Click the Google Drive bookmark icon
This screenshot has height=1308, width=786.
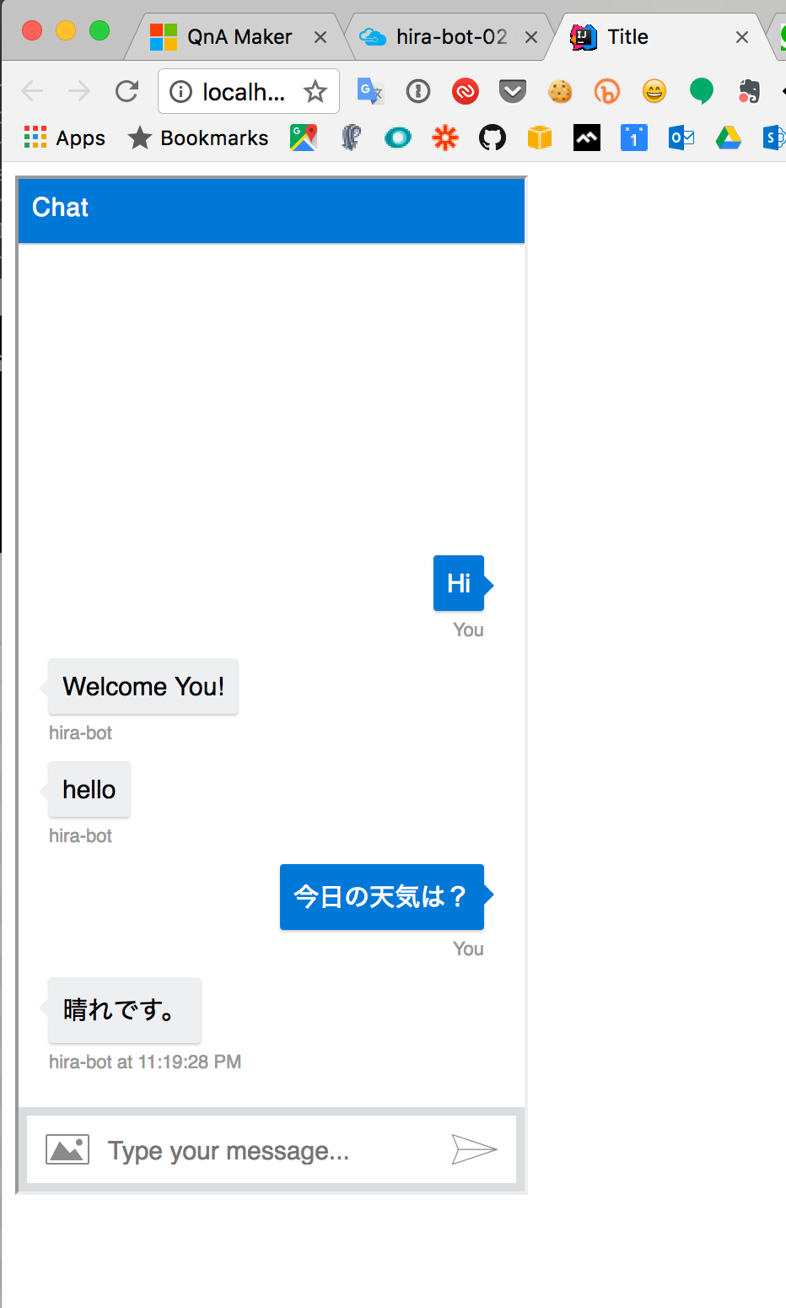[727, 138]
